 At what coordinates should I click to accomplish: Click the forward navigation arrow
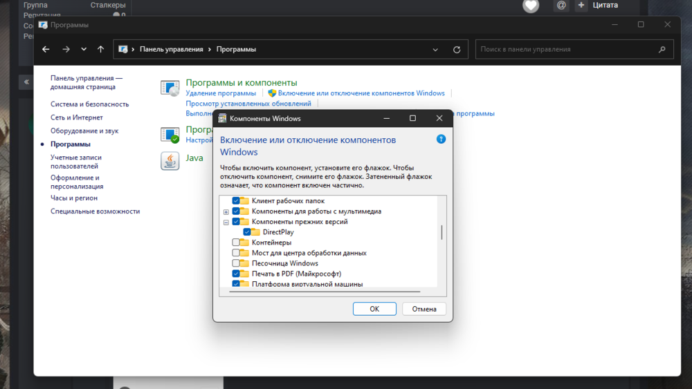[x=66, y=49]
